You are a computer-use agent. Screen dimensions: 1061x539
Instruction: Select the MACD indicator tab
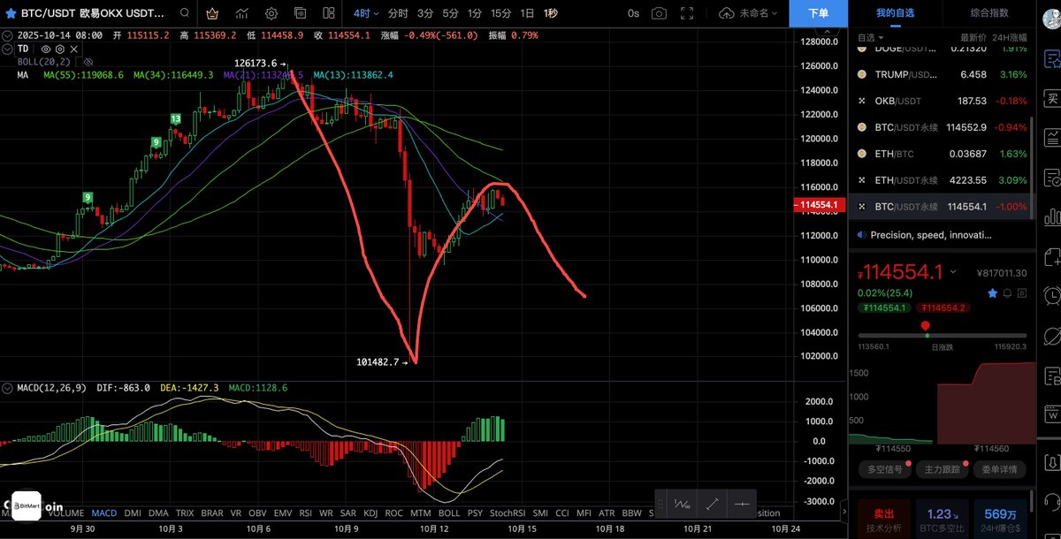[x=104, y=512]
